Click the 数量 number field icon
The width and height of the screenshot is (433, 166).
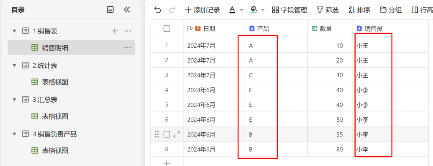point(315,28)
